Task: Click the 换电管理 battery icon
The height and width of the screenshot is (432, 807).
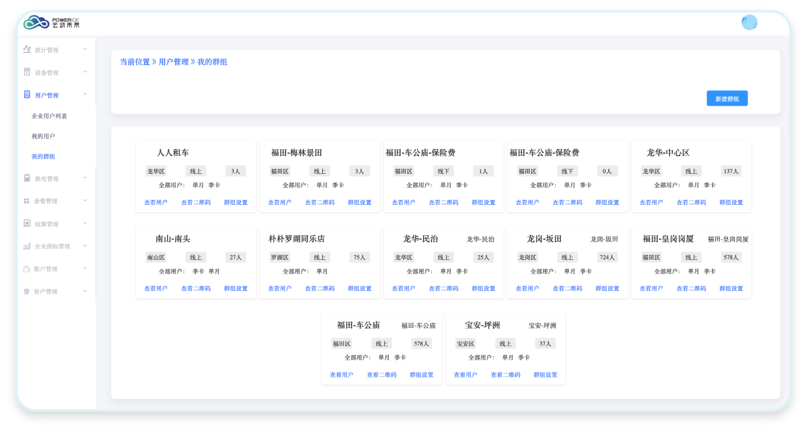Action: coord(27,178)
